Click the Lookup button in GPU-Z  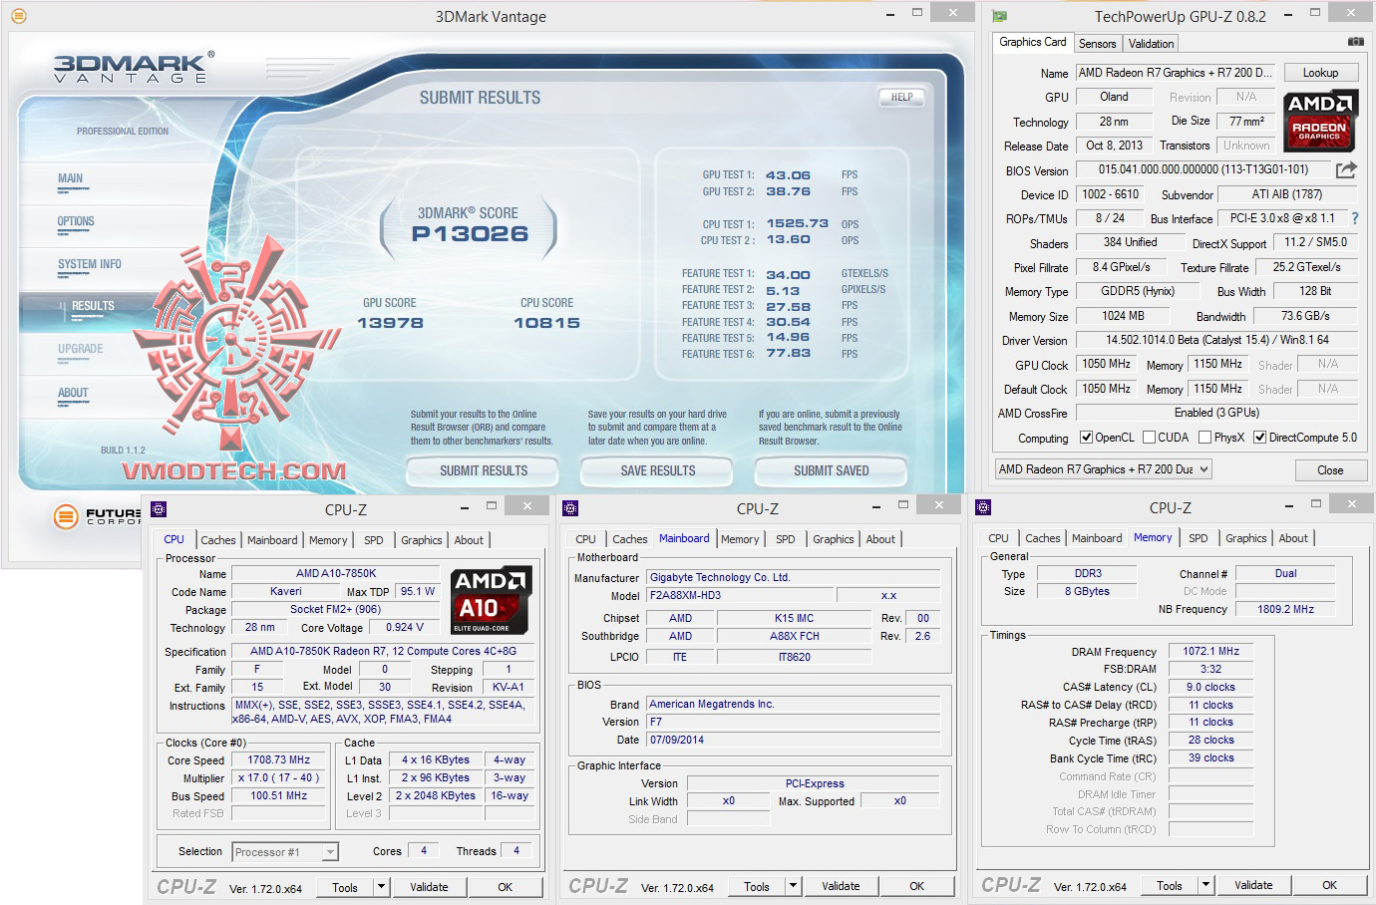pyautogui.click(x=1320, y=73)
